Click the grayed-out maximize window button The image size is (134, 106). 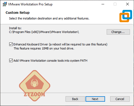[x=115, y=4]
